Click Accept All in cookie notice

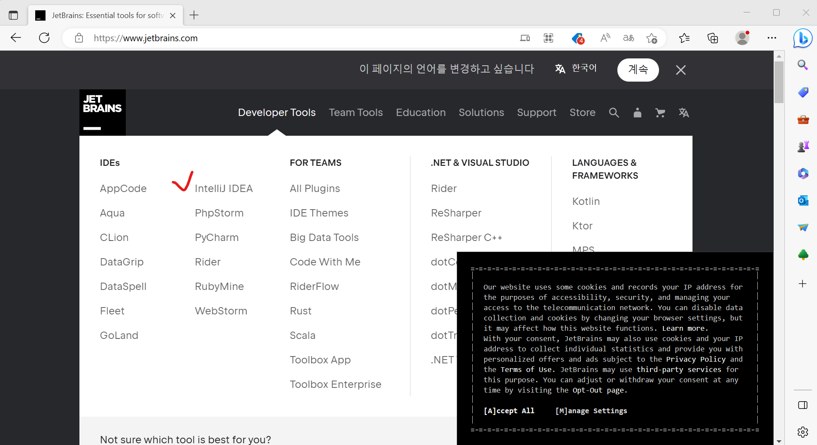click(509, 411)
